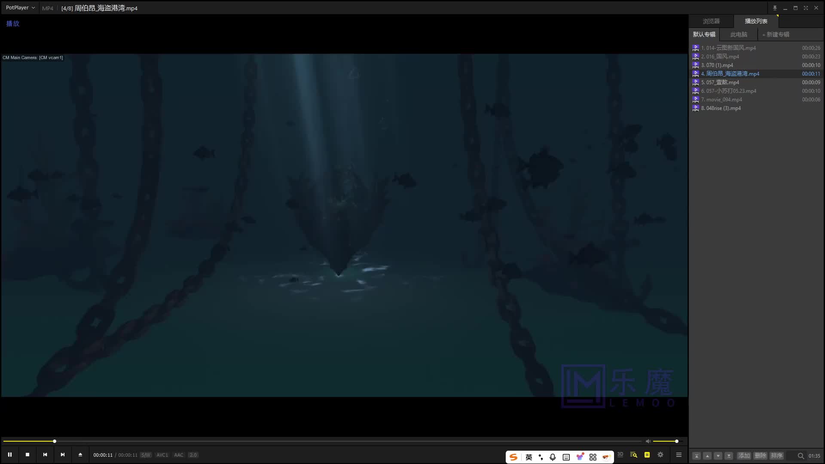Screen dimensions: 825x464
Task: Open the Sogou toolbox grid icon
Action: pos(593,457)
